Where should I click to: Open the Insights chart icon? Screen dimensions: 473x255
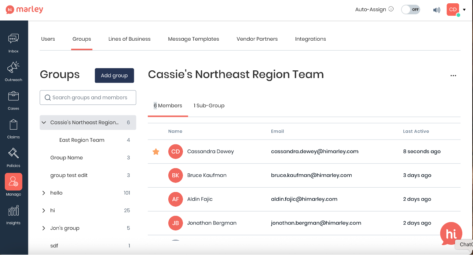coord(14,211)
